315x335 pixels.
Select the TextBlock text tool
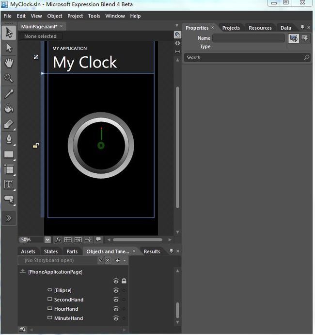coord(9,184)
